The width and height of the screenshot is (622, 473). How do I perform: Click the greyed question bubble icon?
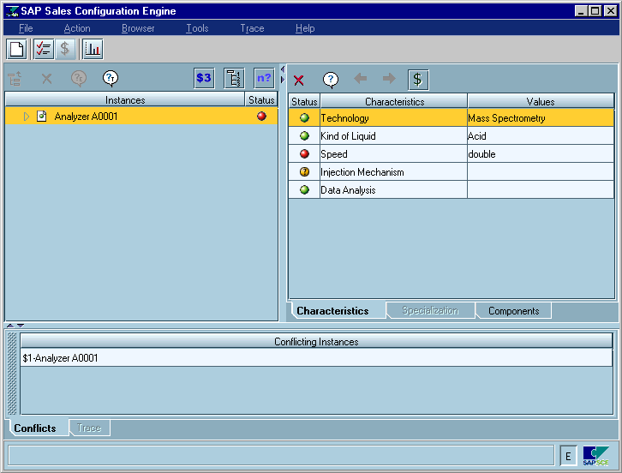(x=79, y=79)
